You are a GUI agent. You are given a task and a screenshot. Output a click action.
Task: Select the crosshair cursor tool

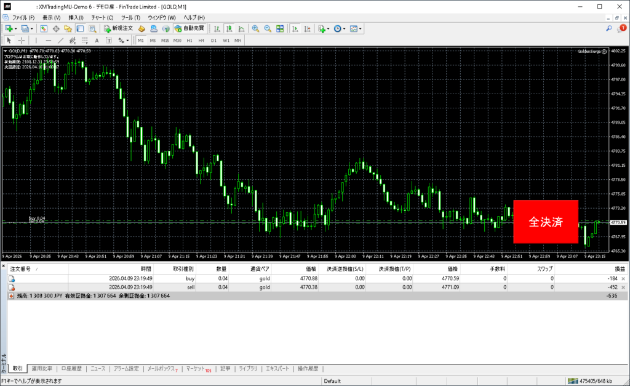tap(22, 40)
